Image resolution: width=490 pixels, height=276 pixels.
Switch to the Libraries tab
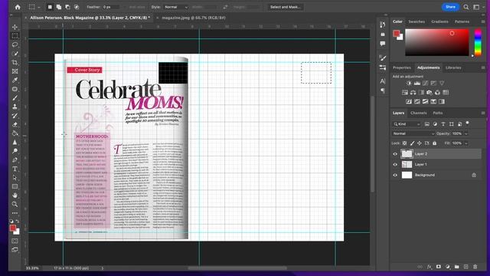coord(453,67)
